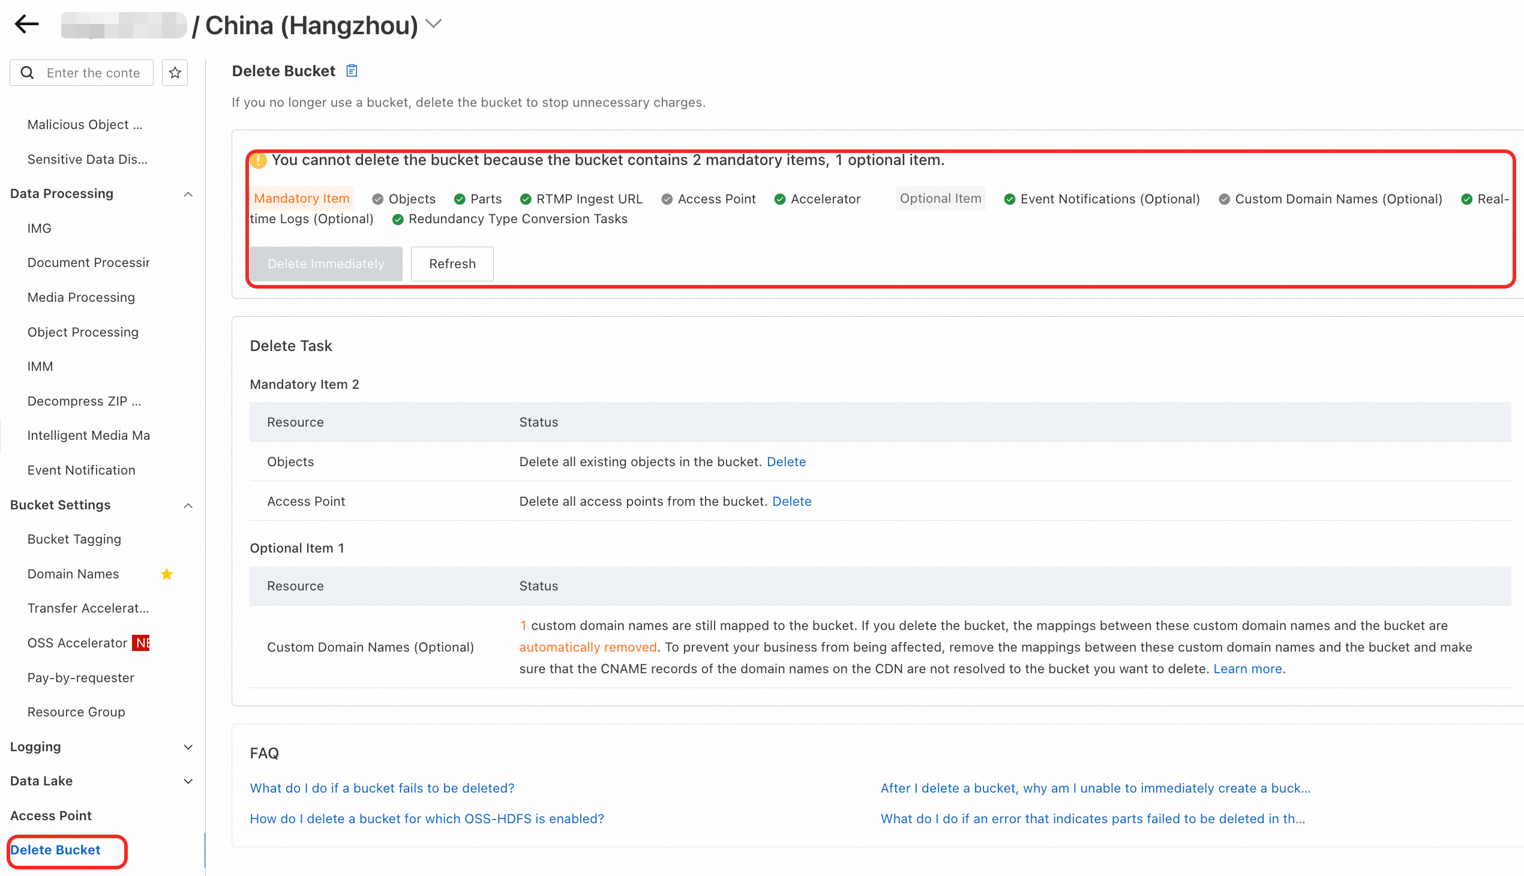Click the back arrow icon
The image size is (1524, 876).
click(26, 24)
